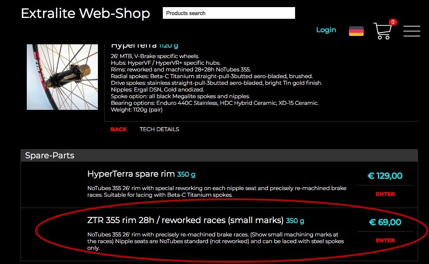Click the red cart item count badge
Screen dimensions: 429x264
(393, 22)
